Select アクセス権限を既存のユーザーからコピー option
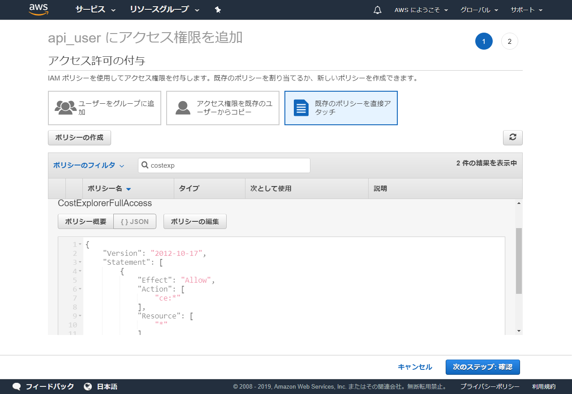 click(x=223, y=108)
